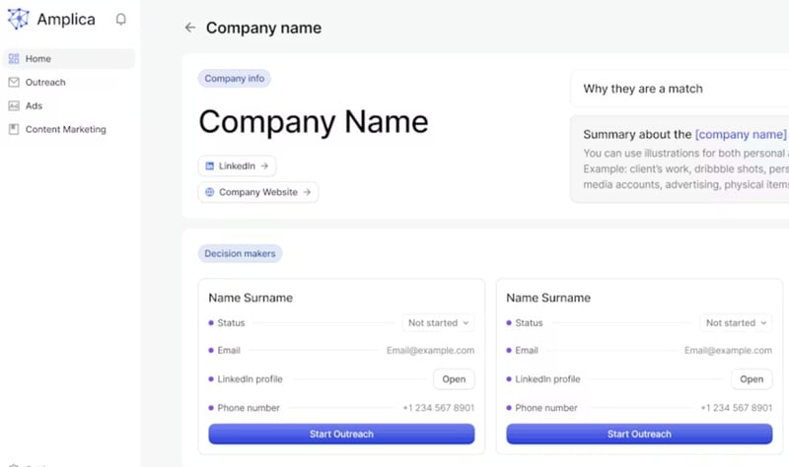Screen dimensions: 789x467
Task: Open notifications bell icon
Action: tap(121, 19)
